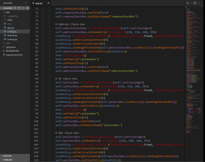Open the run options dropdown arrow
The width and height of the screenshot is (205, 162).
point(191,3)
